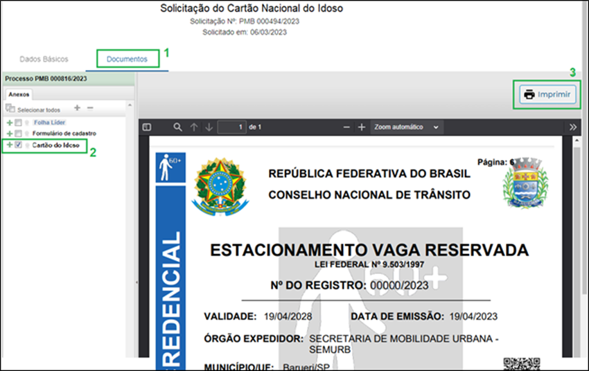Open the Documentos tab
This screenshot has height=371, width=589.
(127, 60)
